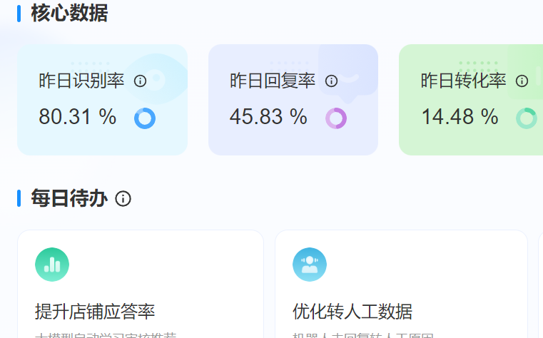Click the green bar-chart icon above 提升店铺应答率
The image size is (543, 338).
pos(52,265)
